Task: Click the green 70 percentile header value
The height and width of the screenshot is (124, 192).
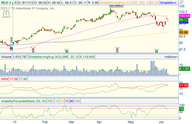Action: point(49,101)
